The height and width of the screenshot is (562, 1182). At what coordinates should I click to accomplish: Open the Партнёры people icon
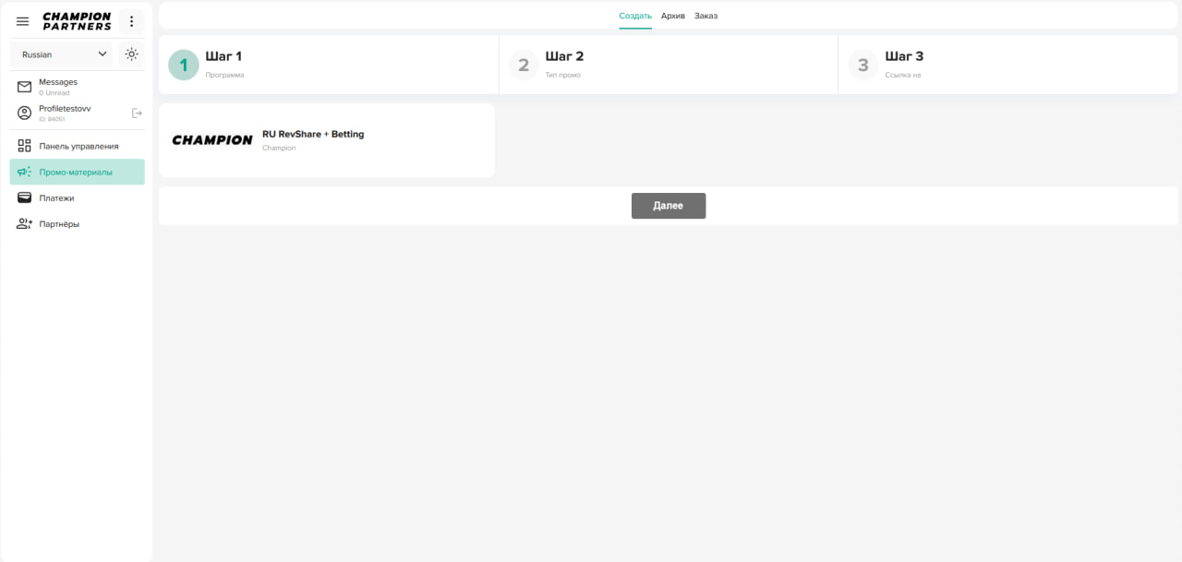pos(25,223)
